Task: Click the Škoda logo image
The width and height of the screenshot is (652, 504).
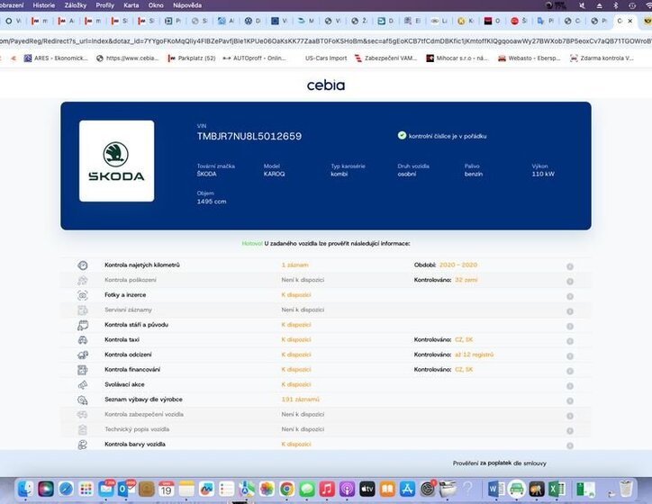Action: pos(116,161)
